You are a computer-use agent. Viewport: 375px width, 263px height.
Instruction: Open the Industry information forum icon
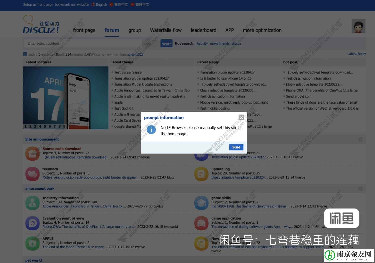(x=32, y=203)
